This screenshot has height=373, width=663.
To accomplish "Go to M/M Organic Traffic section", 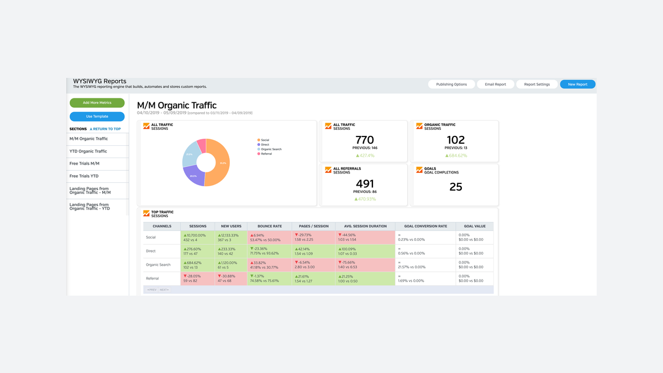I will pos(98,139).
